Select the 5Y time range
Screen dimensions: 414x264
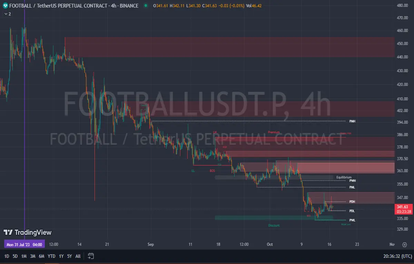coord(70,256)
